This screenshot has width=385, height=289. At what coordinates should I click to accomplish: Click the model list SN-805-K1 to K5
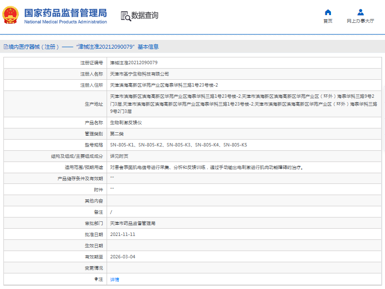coord(178,145)
